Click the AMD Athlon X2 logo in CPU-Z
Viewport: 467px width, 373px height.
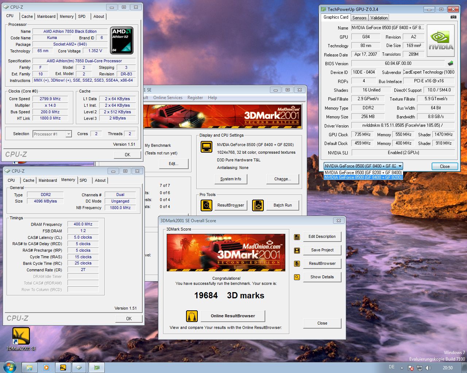click(121, 40)
